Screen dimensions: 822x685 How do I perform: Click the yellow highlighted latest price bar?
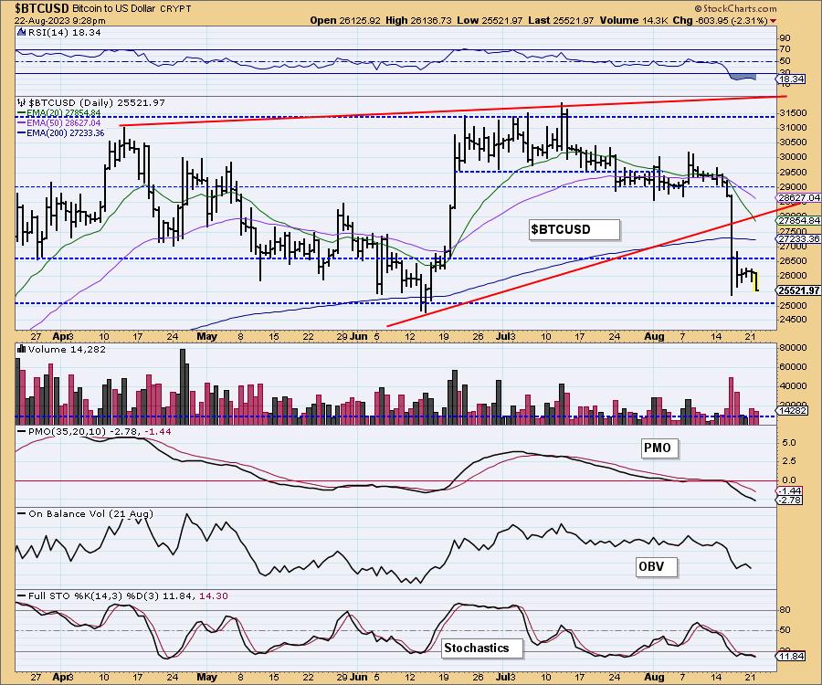[755, 281]
